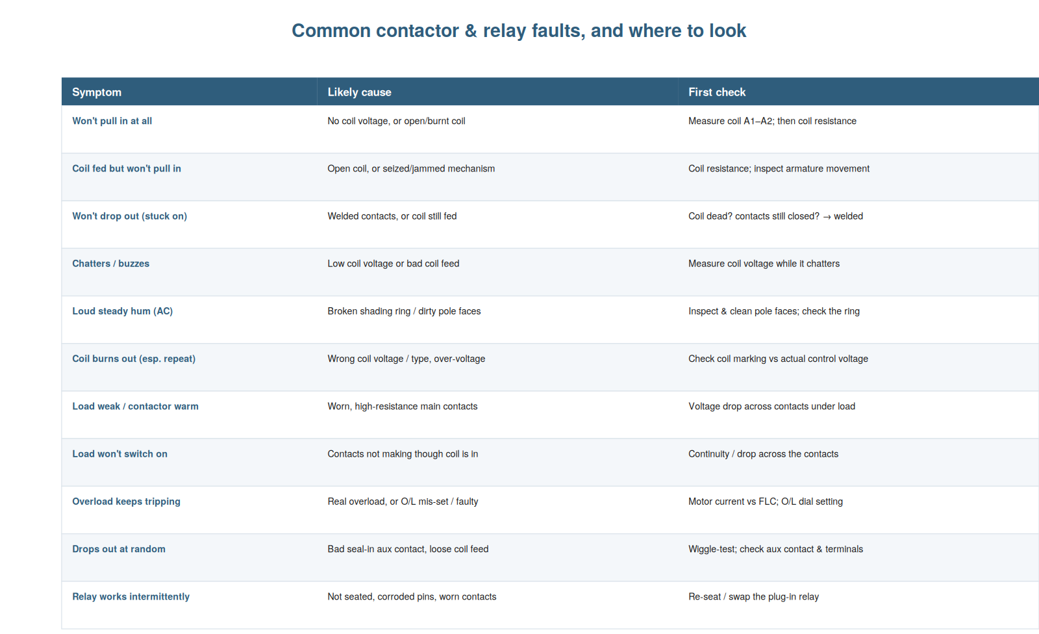This screenshot has width=1039, height=634.
Task: Click "Re-seat / swap the plug-in relay" cell
Action: pyautogui.click(x=753, y=596)
